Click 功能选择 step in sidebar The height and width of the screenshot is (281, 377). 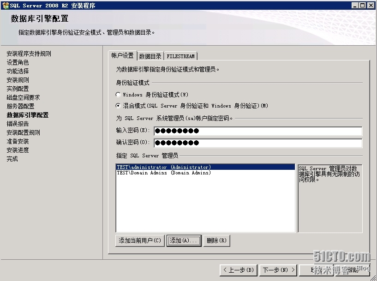click(18, 71)
